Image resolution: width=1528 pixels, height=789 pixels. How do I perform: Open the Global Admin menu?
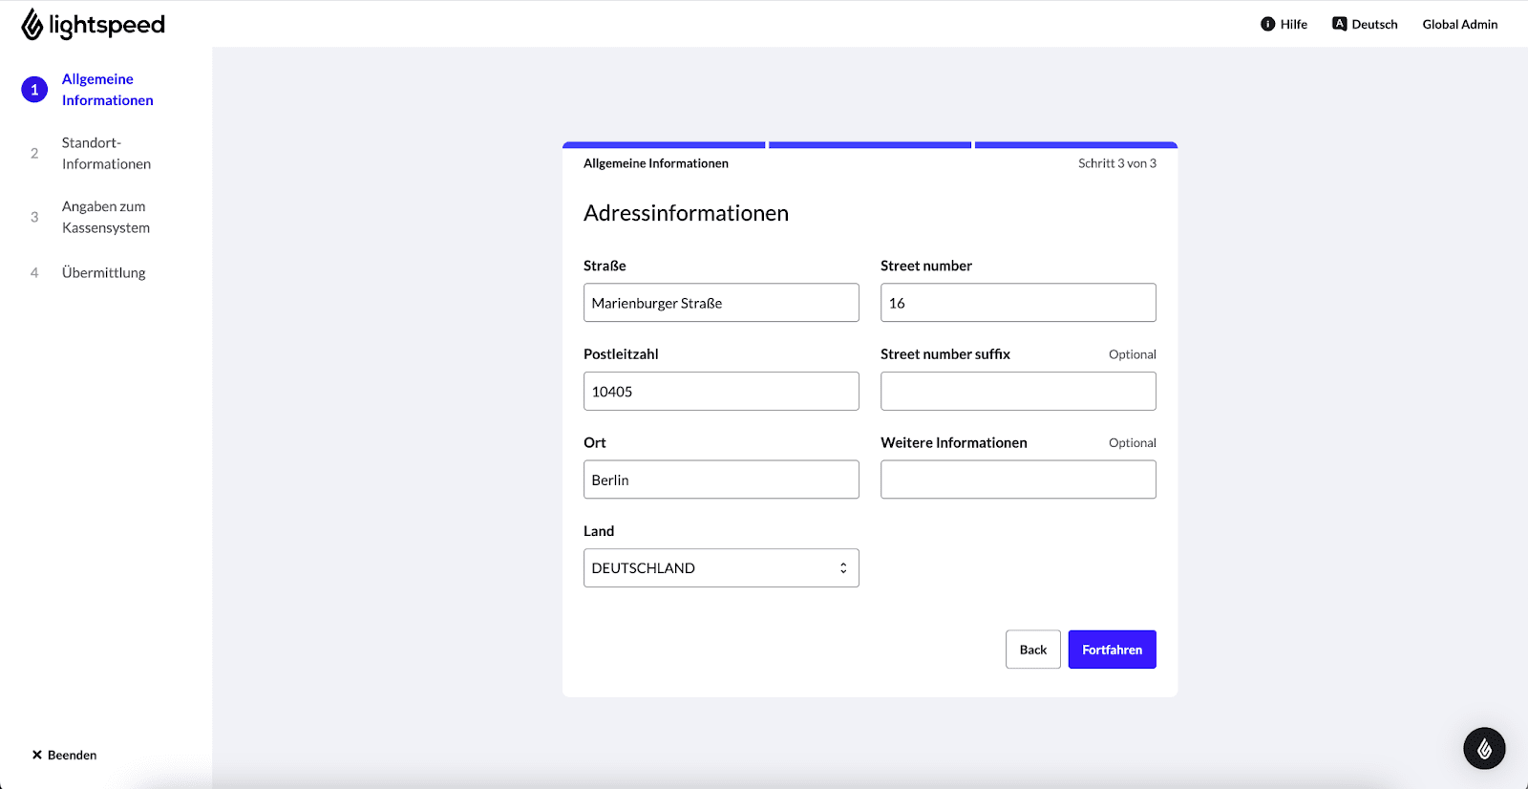(x=1459, y=24)
